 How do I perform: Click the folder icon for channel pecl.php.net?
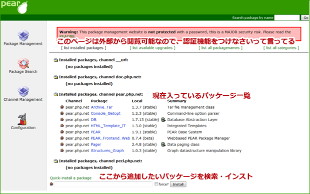click(x=56, y=161)
